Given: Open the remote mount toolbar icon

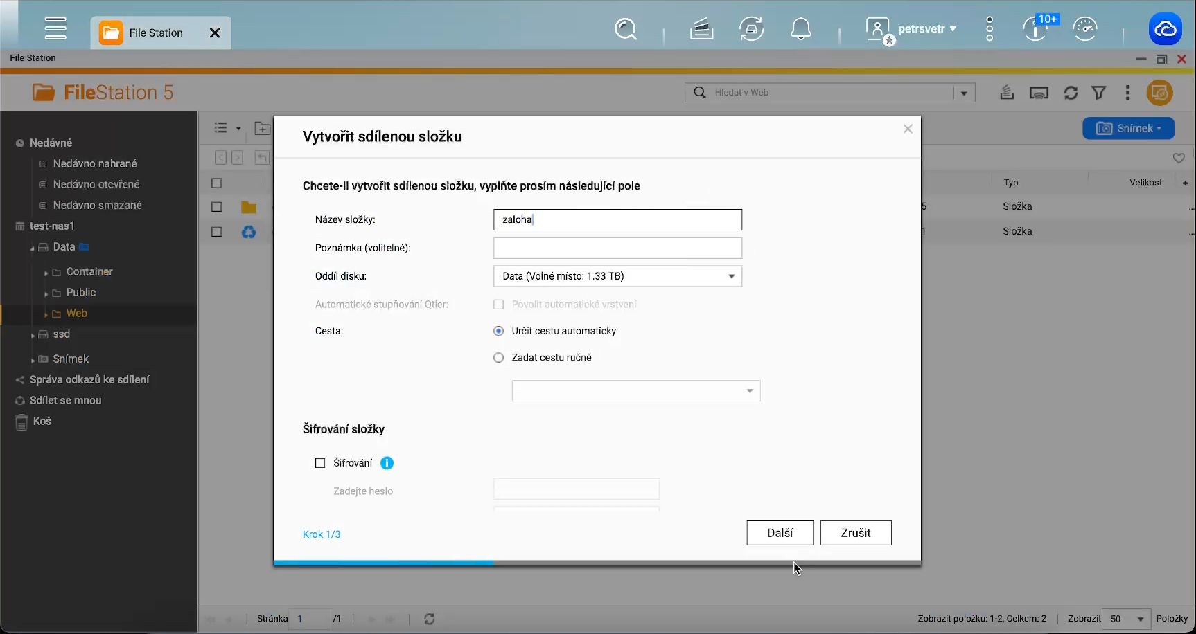Looking at the screenshot, I should pos(1007,92).
